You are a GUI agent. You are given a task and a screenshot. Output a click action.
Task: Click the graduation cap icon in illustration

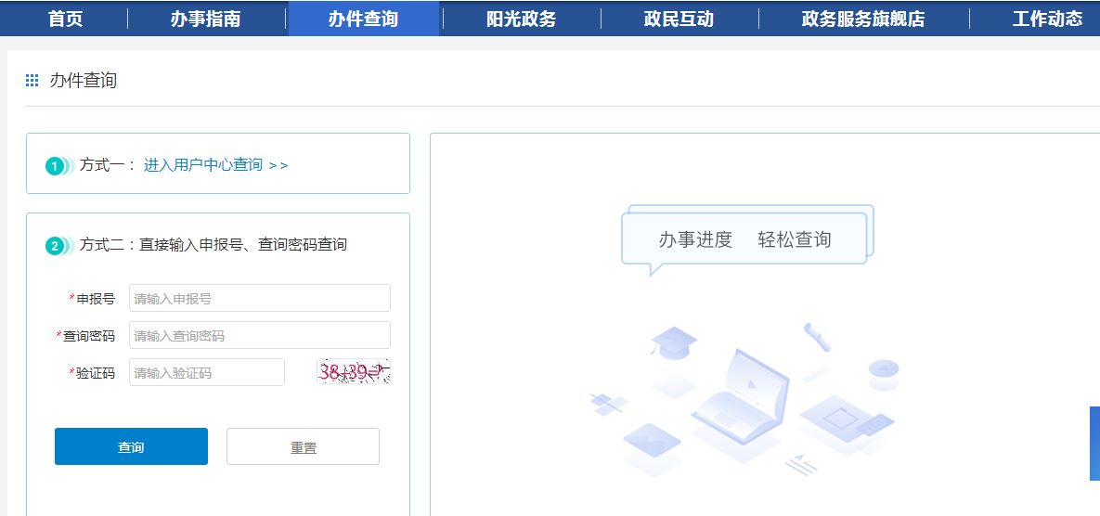674,341
